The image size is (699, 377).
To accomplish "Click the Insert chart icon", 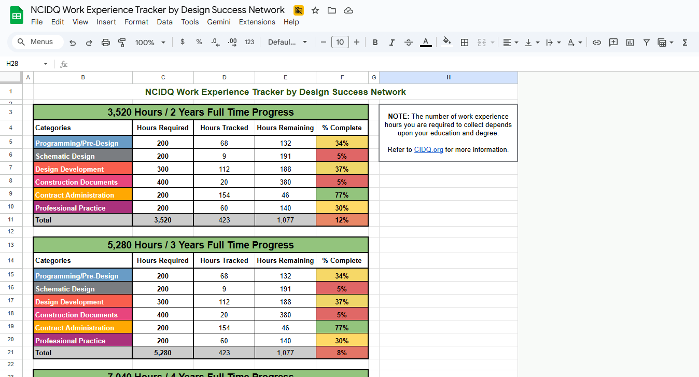I will [630, 43].
